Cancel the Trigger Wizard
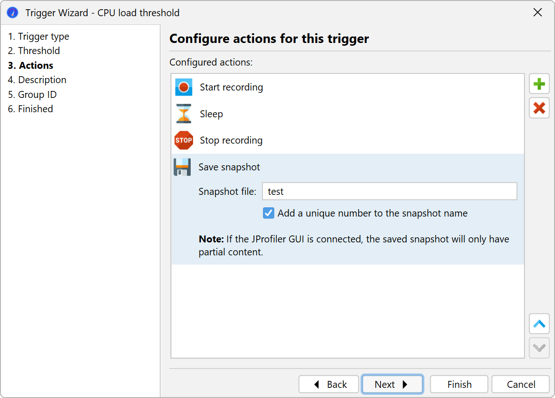Screen dimensions: 555x398 pyautogui.click(x=520, y=384)
